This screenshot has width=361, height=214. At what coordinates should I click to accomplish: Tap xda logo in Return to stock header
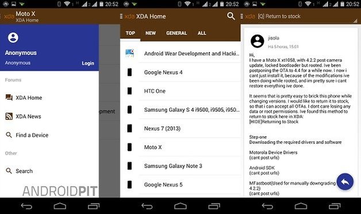250,16
